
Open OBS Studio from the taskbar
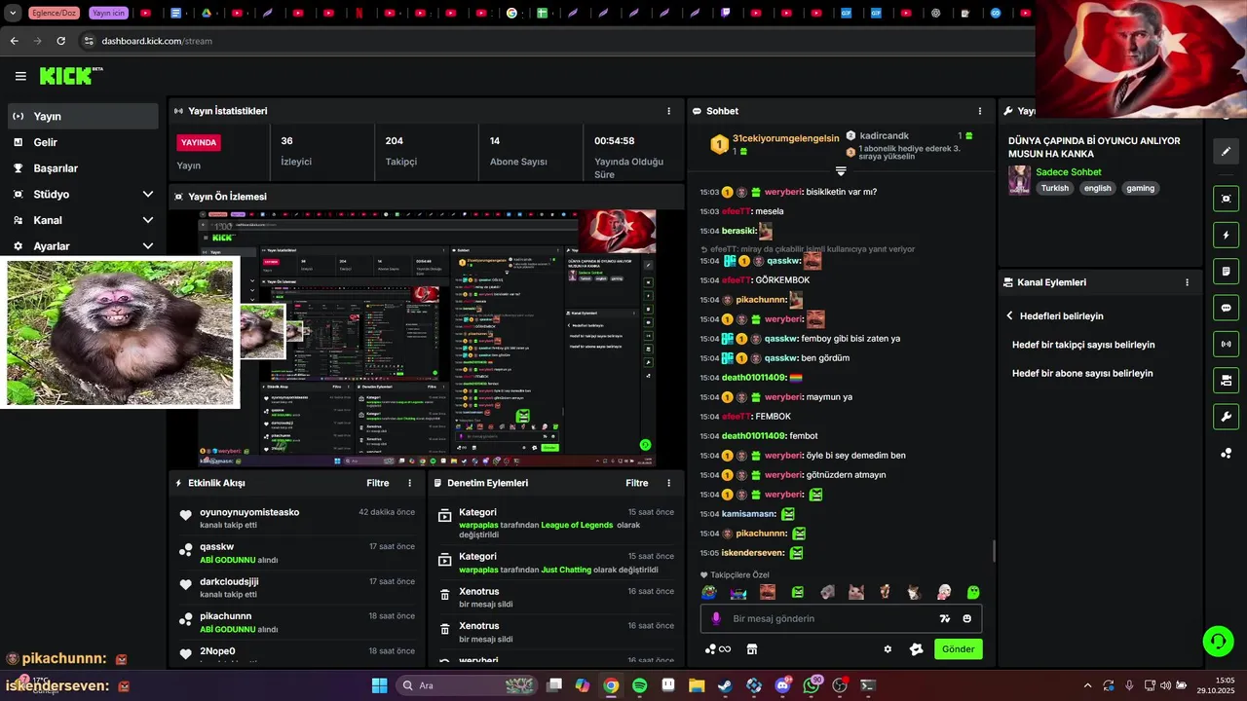pos(840,685)
